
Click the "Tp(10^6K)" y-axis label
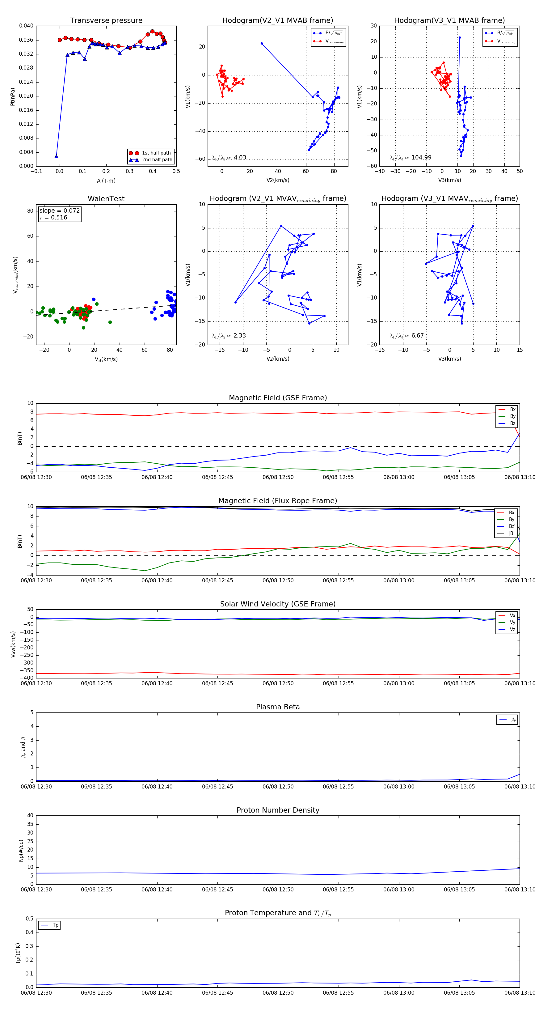point(18,954)
